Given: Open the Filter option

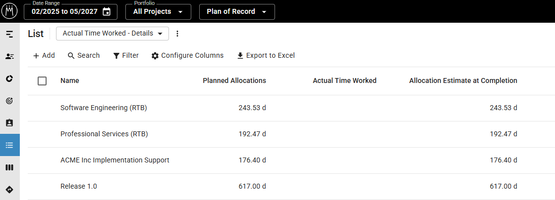Looking at the screenshot, I should coord(126,55).
